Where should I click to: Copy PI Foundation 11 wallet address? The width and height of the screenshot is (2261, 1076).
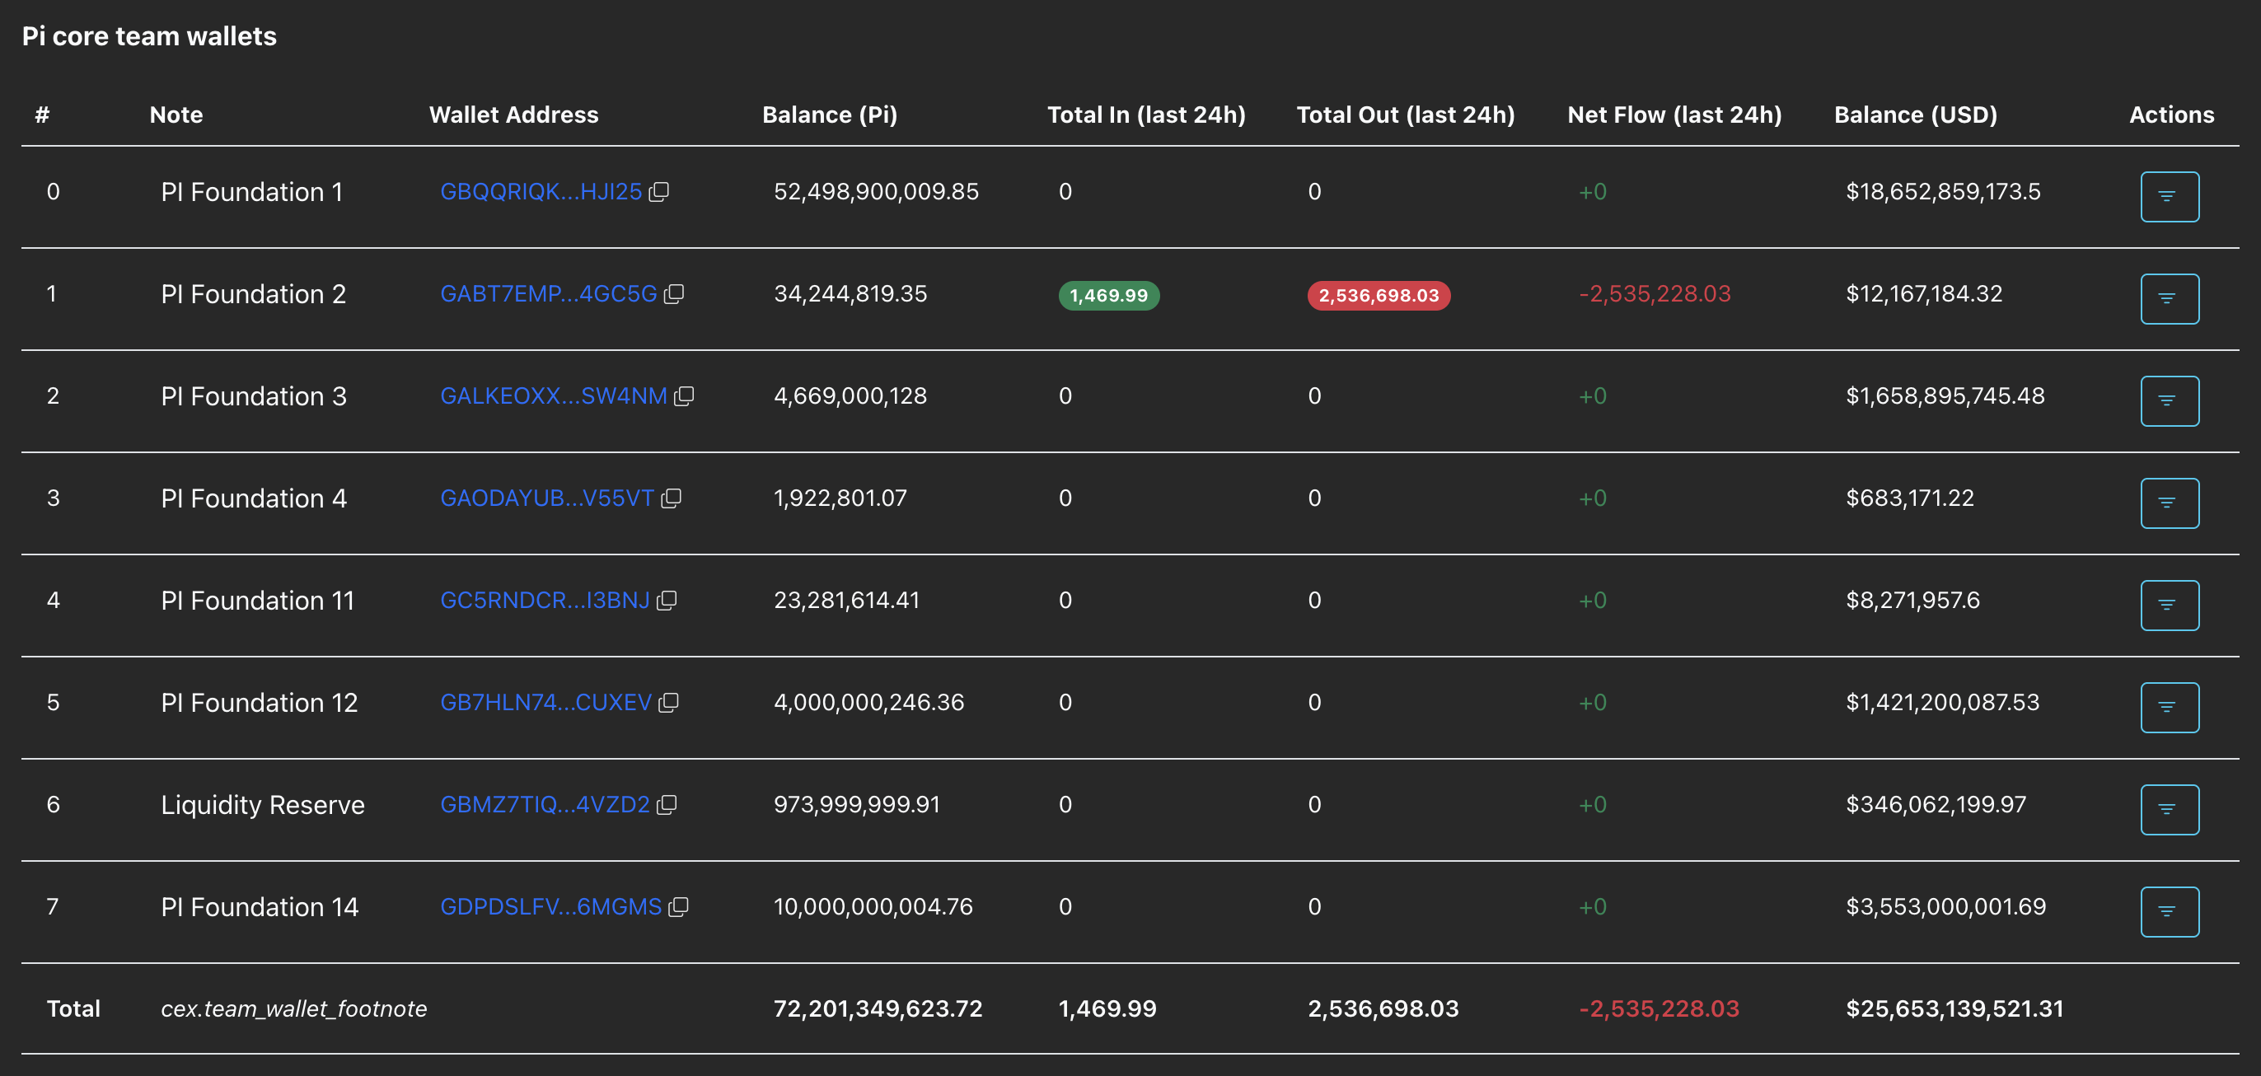(666, 601)
